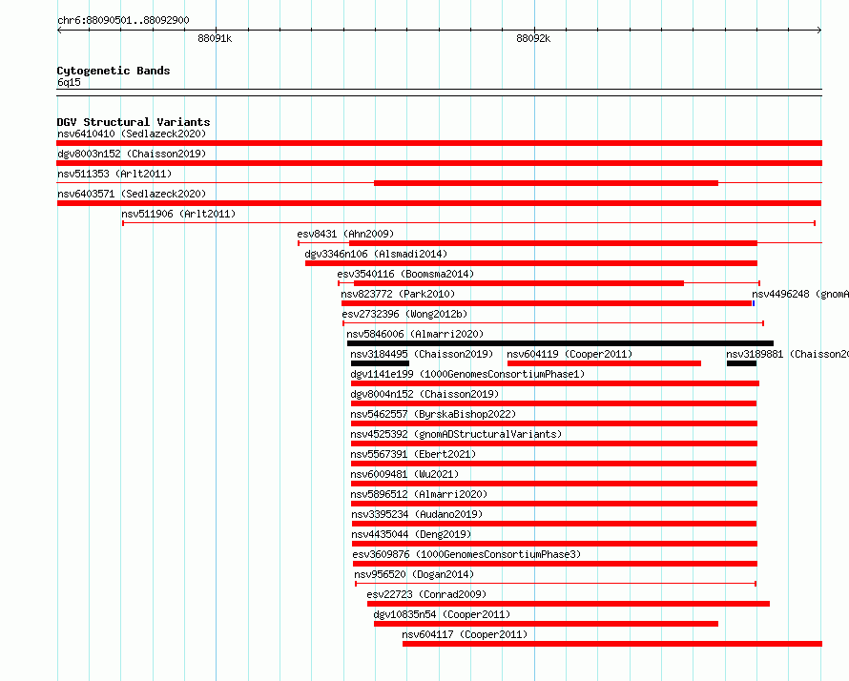Image resolution: width=849 pixels, height=681 pixels.
Task: Select nsv5846006 (Almarri2020) label
Action: coord(415,334)
